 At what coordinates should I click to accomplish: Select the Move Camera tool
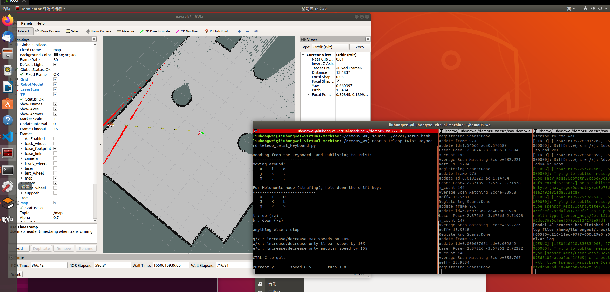click(48, 31)
